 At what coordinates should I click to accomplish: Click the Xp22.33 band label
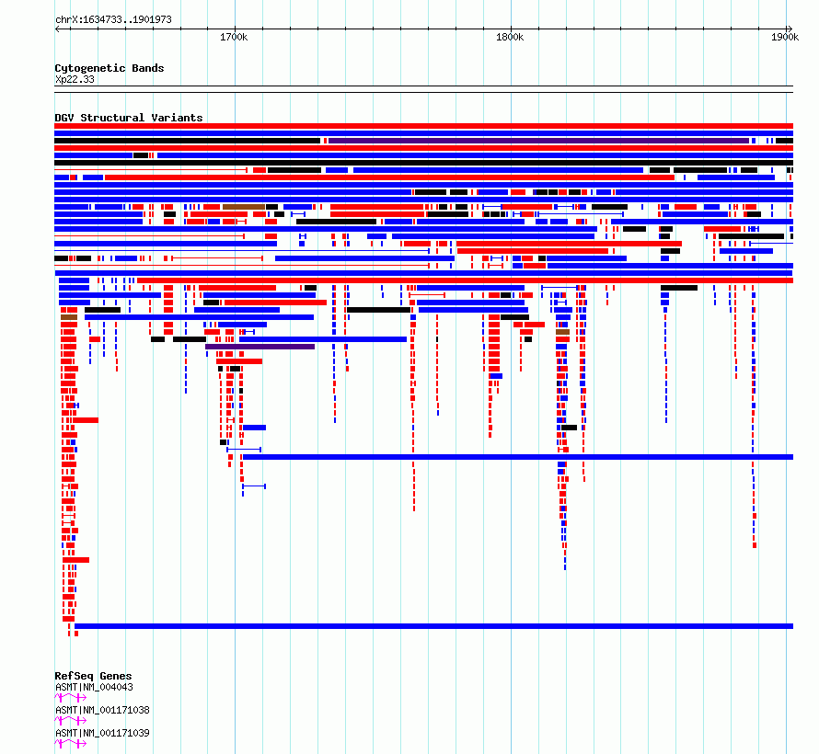(75, 79)
